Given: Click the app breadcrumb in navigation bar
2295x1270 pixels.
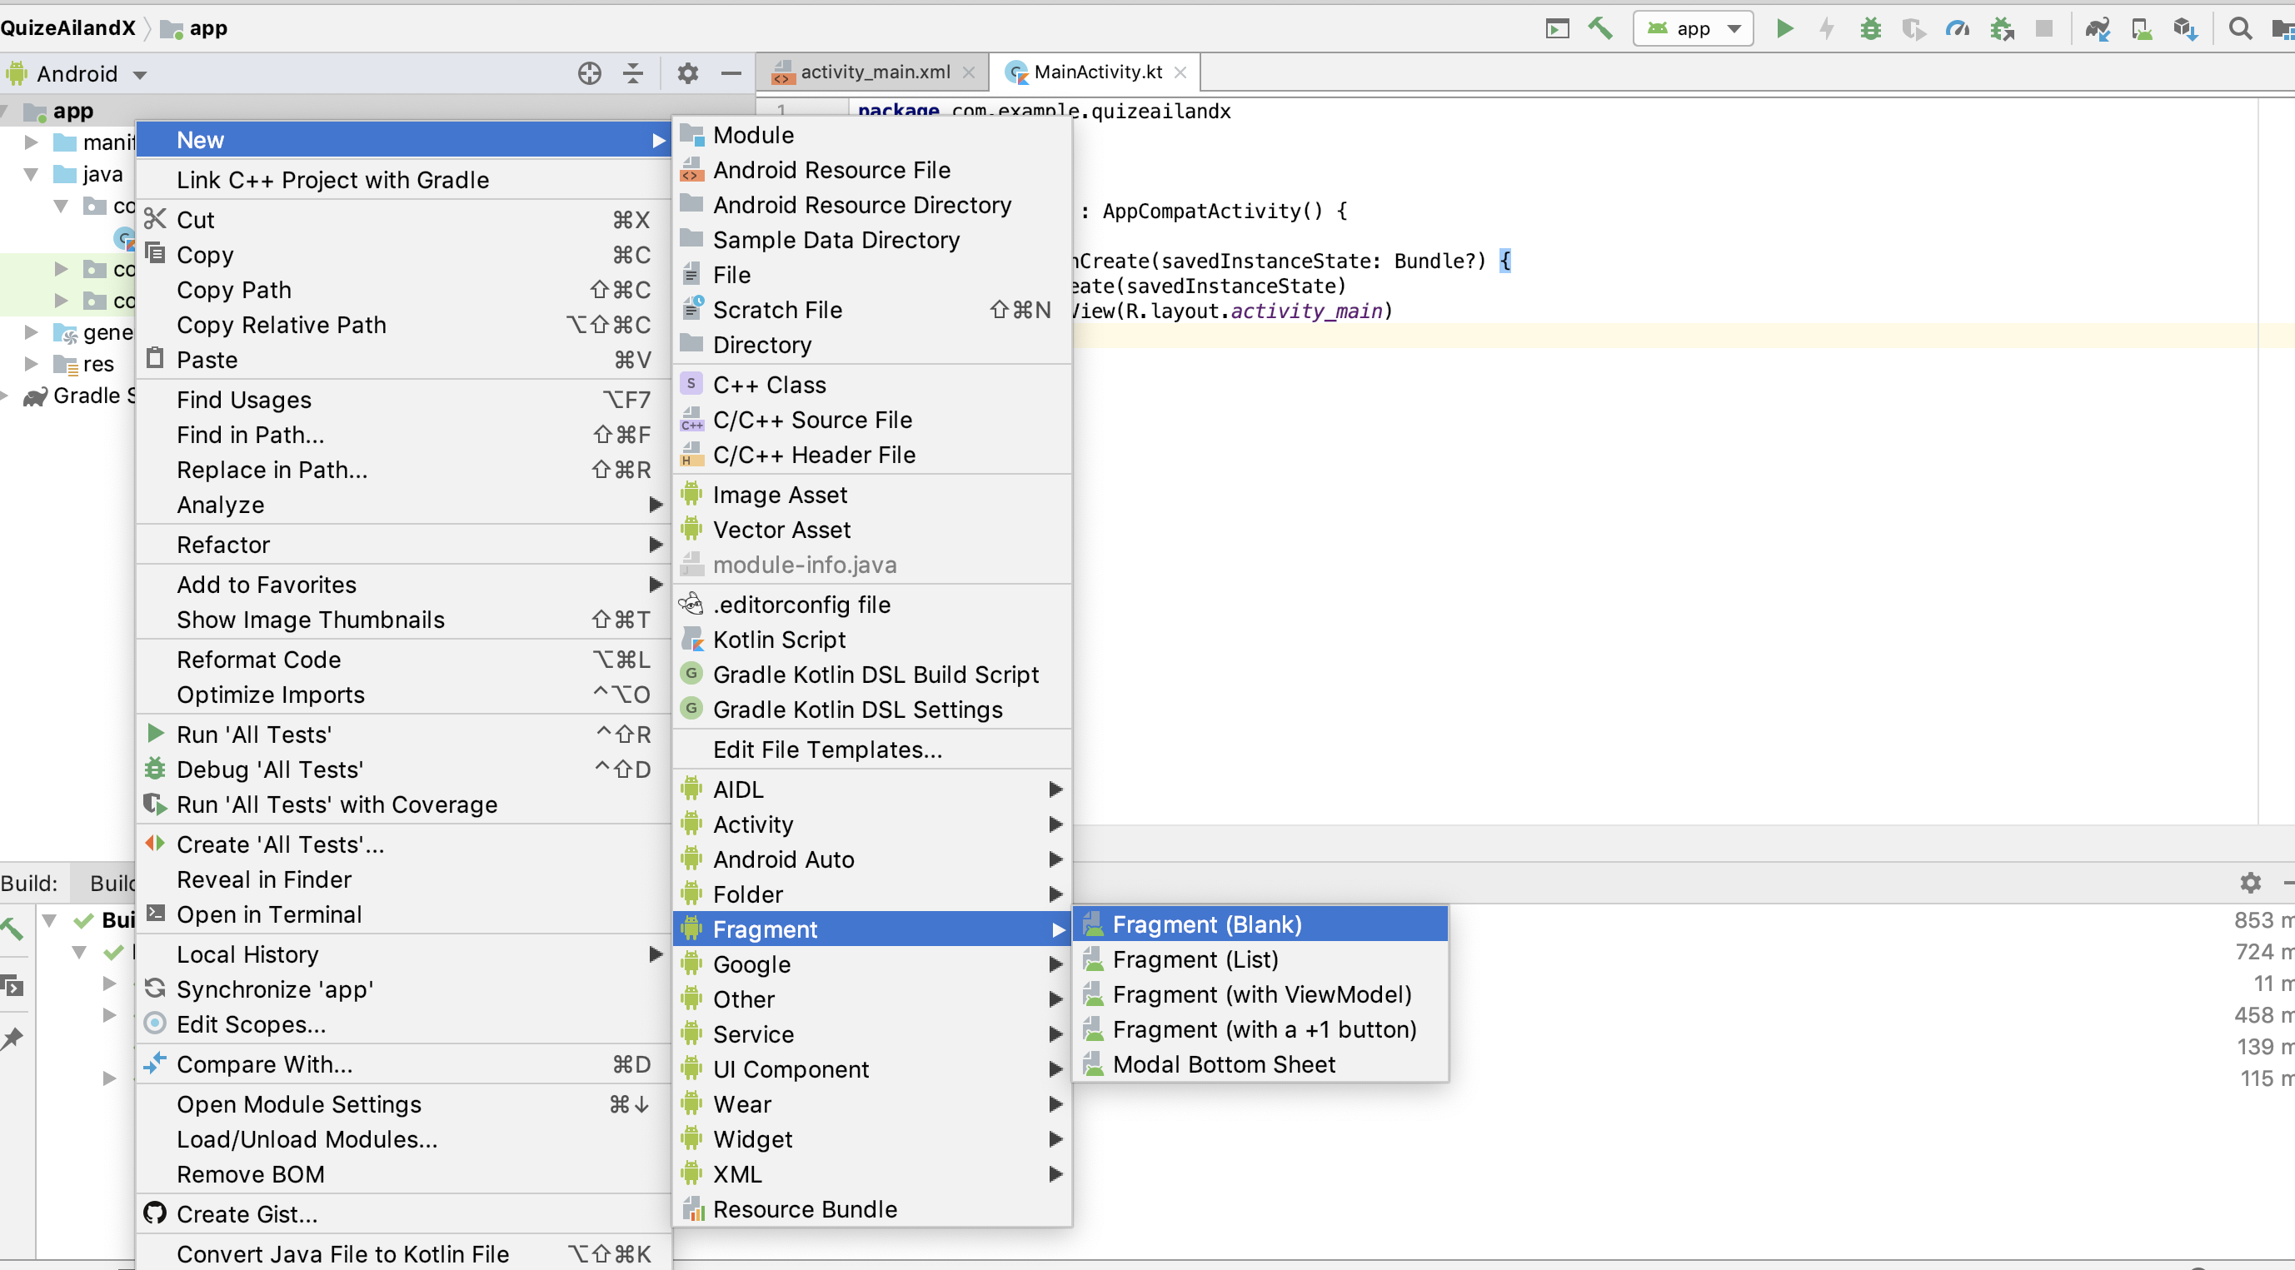Looking at the screenshot, I should tap(194, 27).
